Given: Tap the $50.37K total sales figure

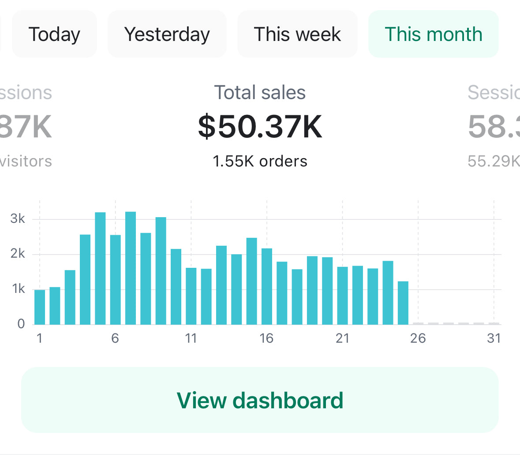Looking at the screenshot, I should (x=260, y=127).
